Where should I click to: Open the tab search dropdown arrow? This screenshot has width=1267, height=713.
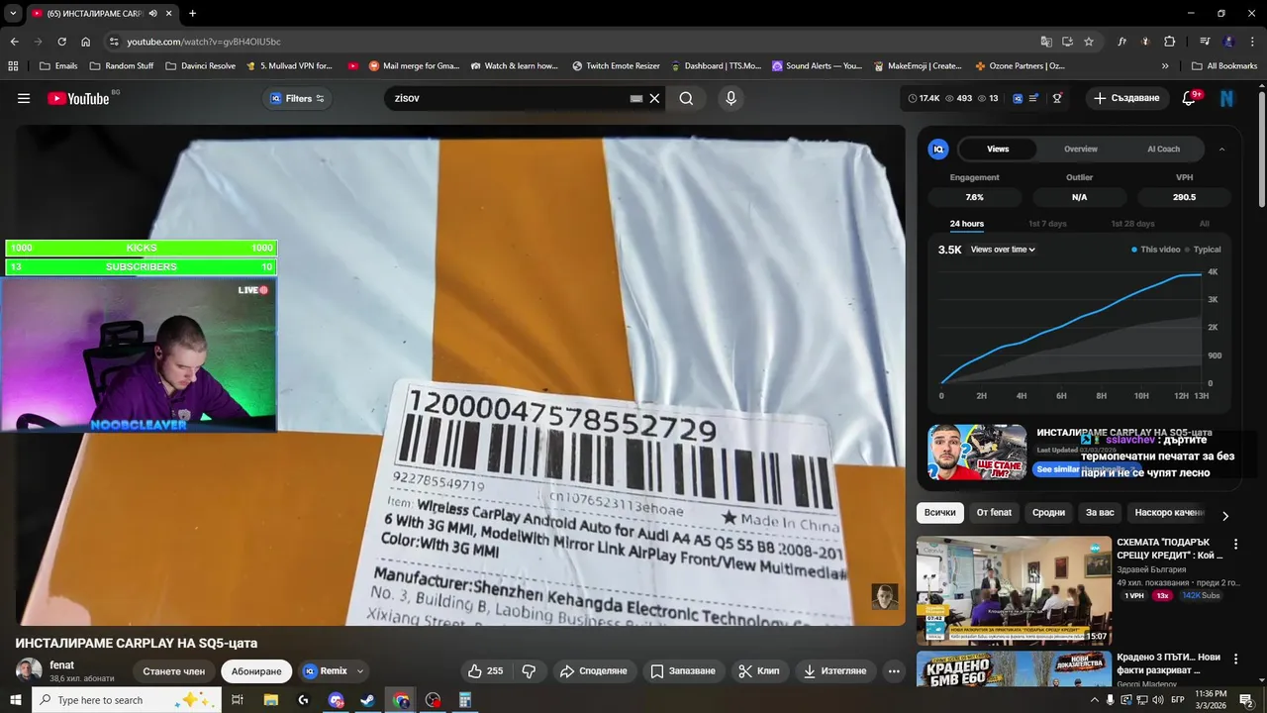(13, 13)
